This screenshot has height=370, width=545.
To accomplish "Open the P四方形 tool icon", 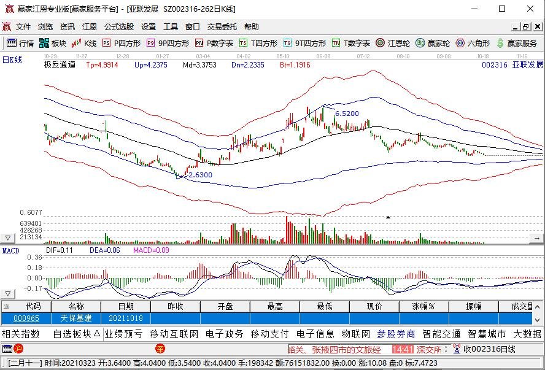I will pyautogui.click(x=106, y=43).
